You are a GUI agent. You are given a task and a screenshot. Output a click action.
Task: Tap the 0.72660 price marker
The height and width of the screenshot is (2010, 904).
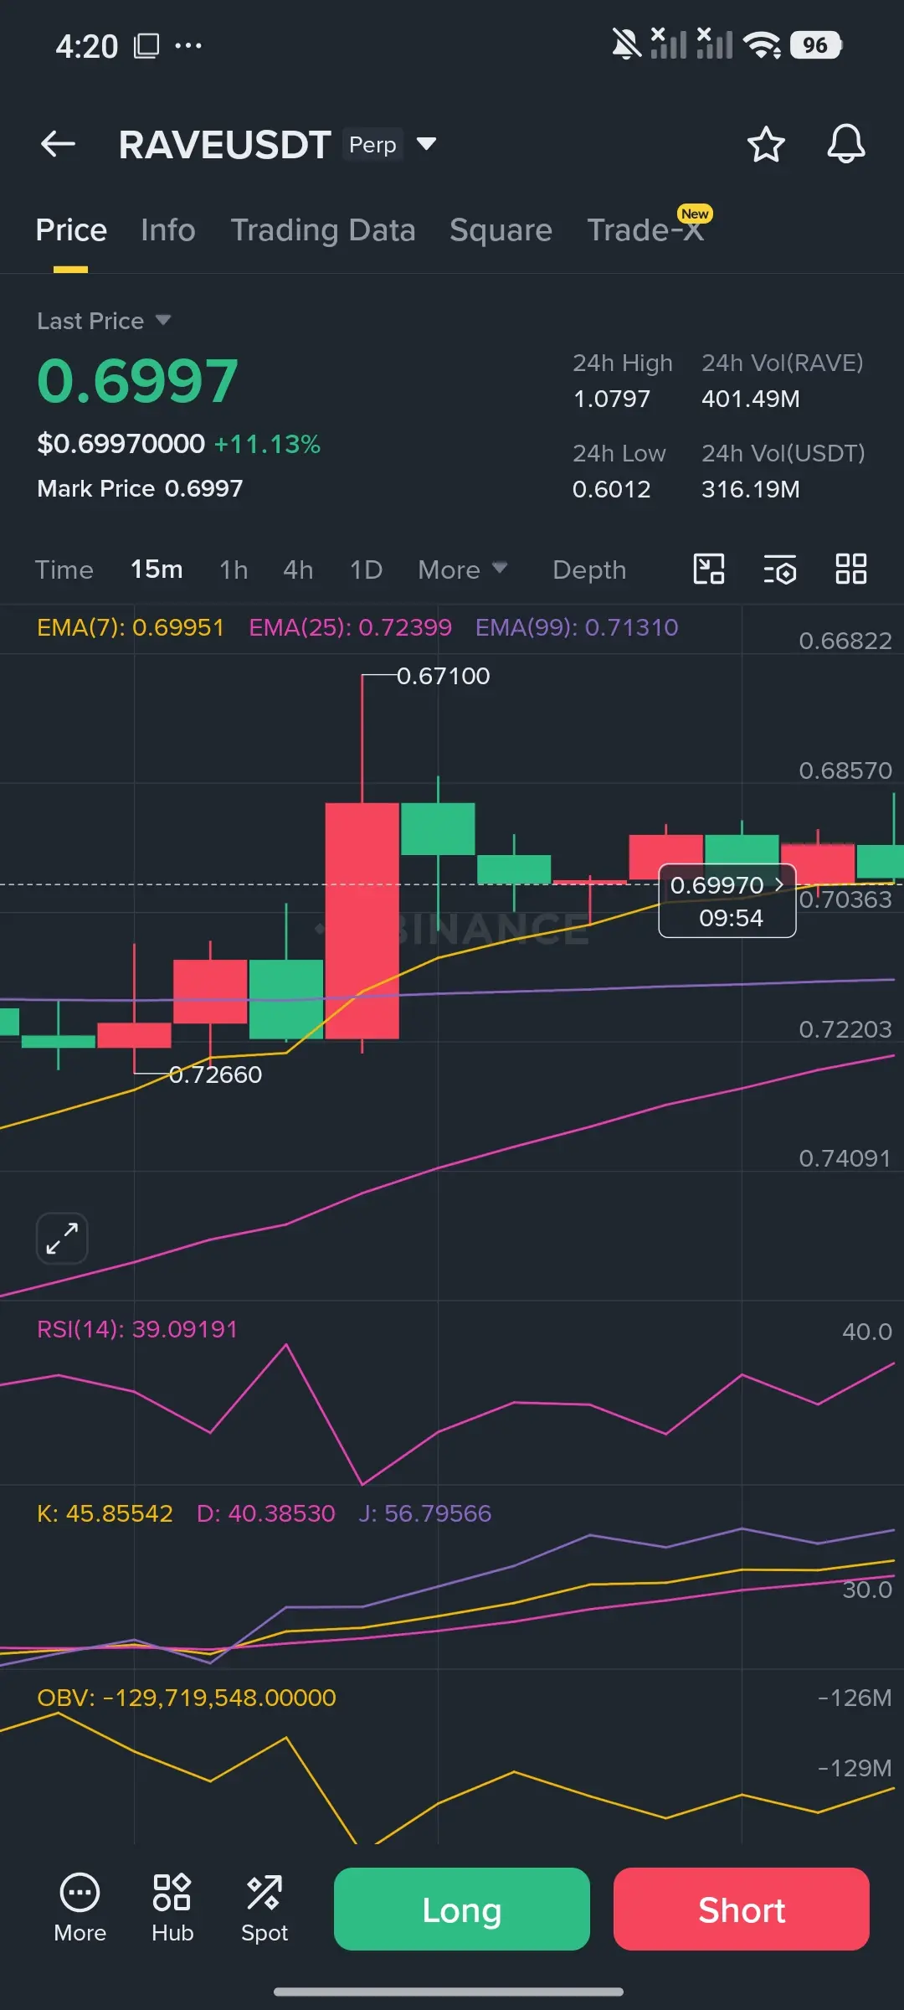[215, 1074]
